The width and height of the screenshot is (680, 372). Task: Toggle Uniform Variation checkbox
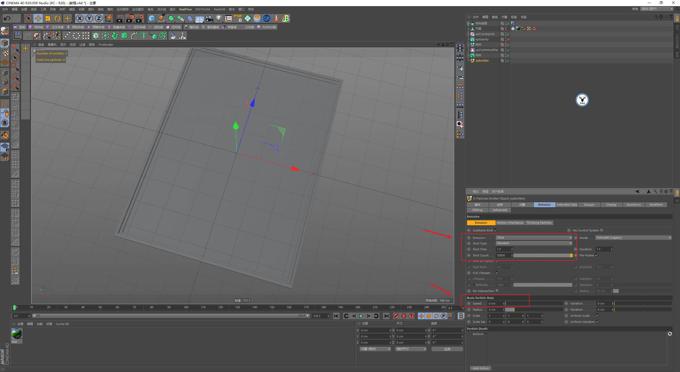(598, 322)
